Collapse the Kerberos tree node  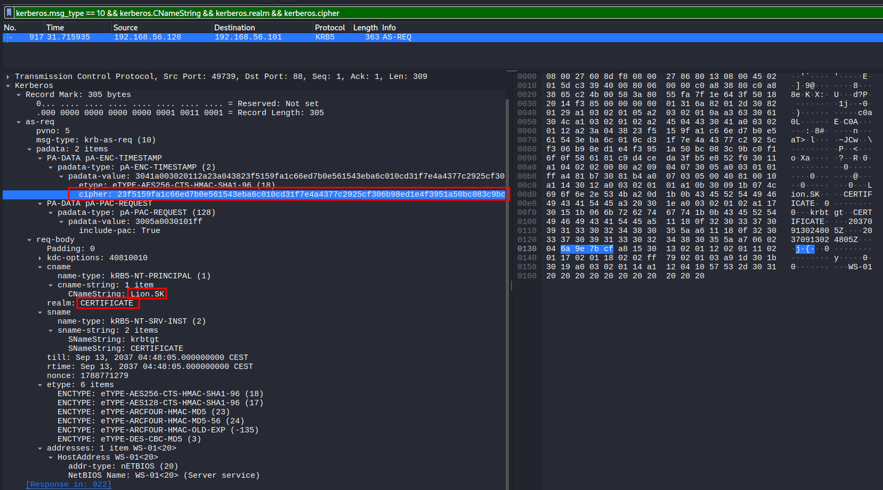8,86
